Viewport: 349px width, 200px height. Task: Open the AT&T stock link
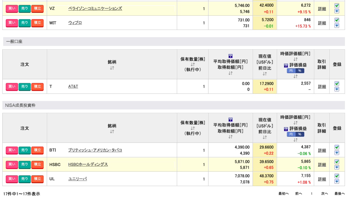point(73,87)
